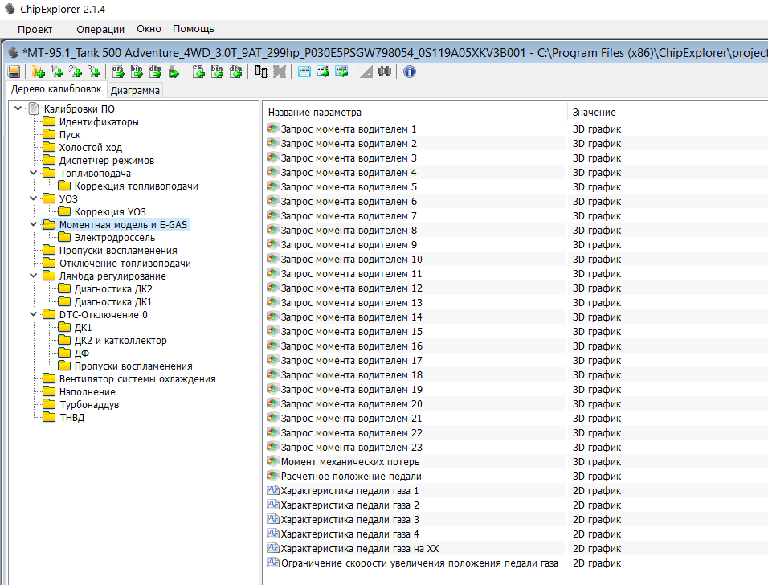
Task: Click the Значение column header
Action: 594,112
